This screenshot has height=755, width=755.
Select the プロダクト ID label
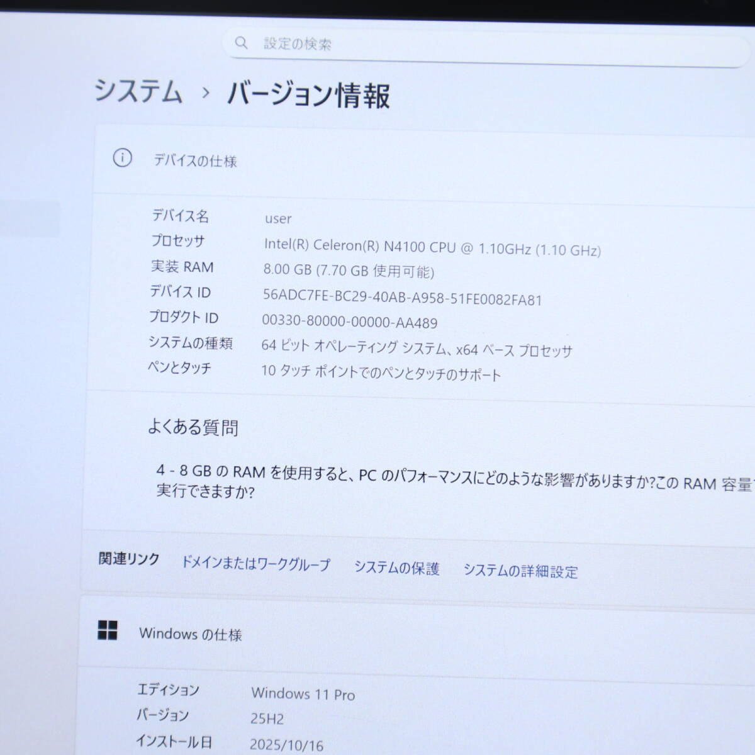183,317
